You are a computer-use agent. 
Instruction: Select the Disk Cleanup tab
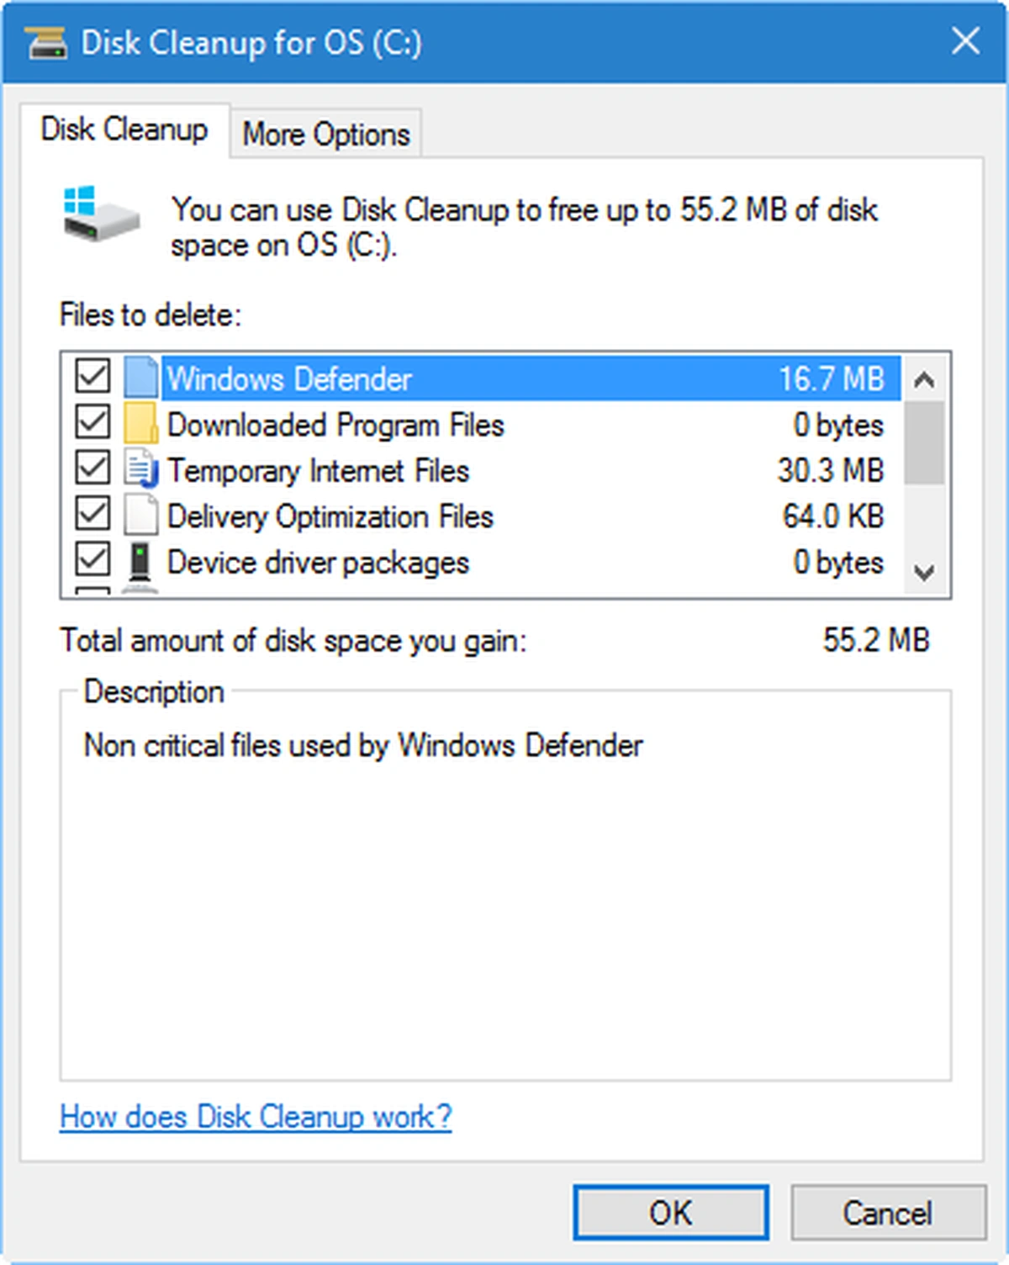[124, 130]
